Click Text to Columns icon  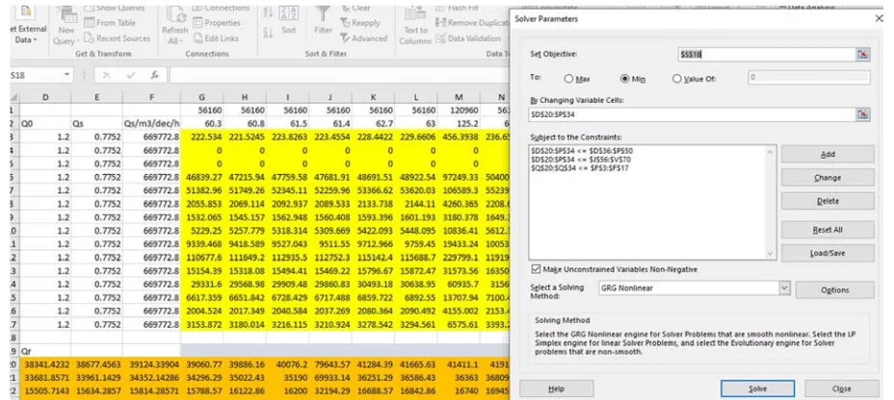(x=415, y=27)
